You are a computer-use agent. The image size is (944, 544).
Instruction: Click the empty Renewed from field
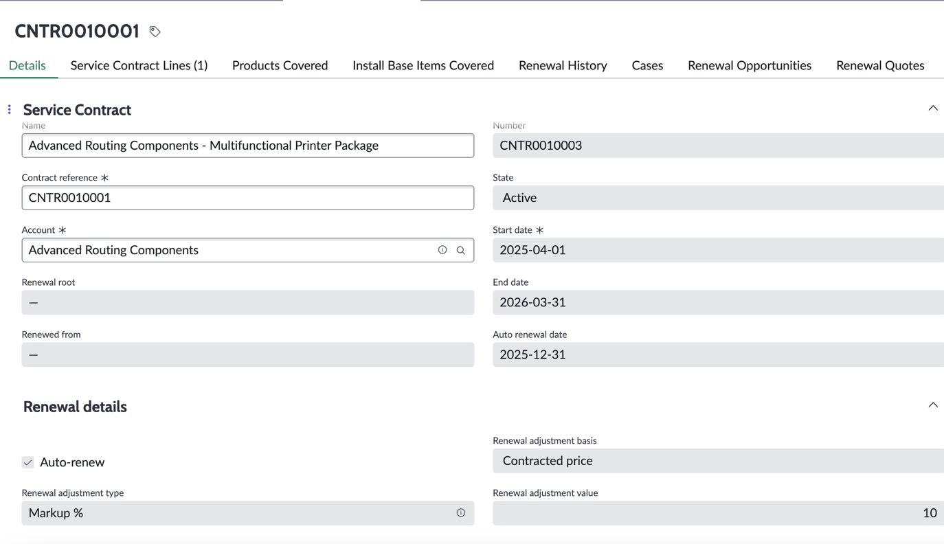click(x=248, y=354)
